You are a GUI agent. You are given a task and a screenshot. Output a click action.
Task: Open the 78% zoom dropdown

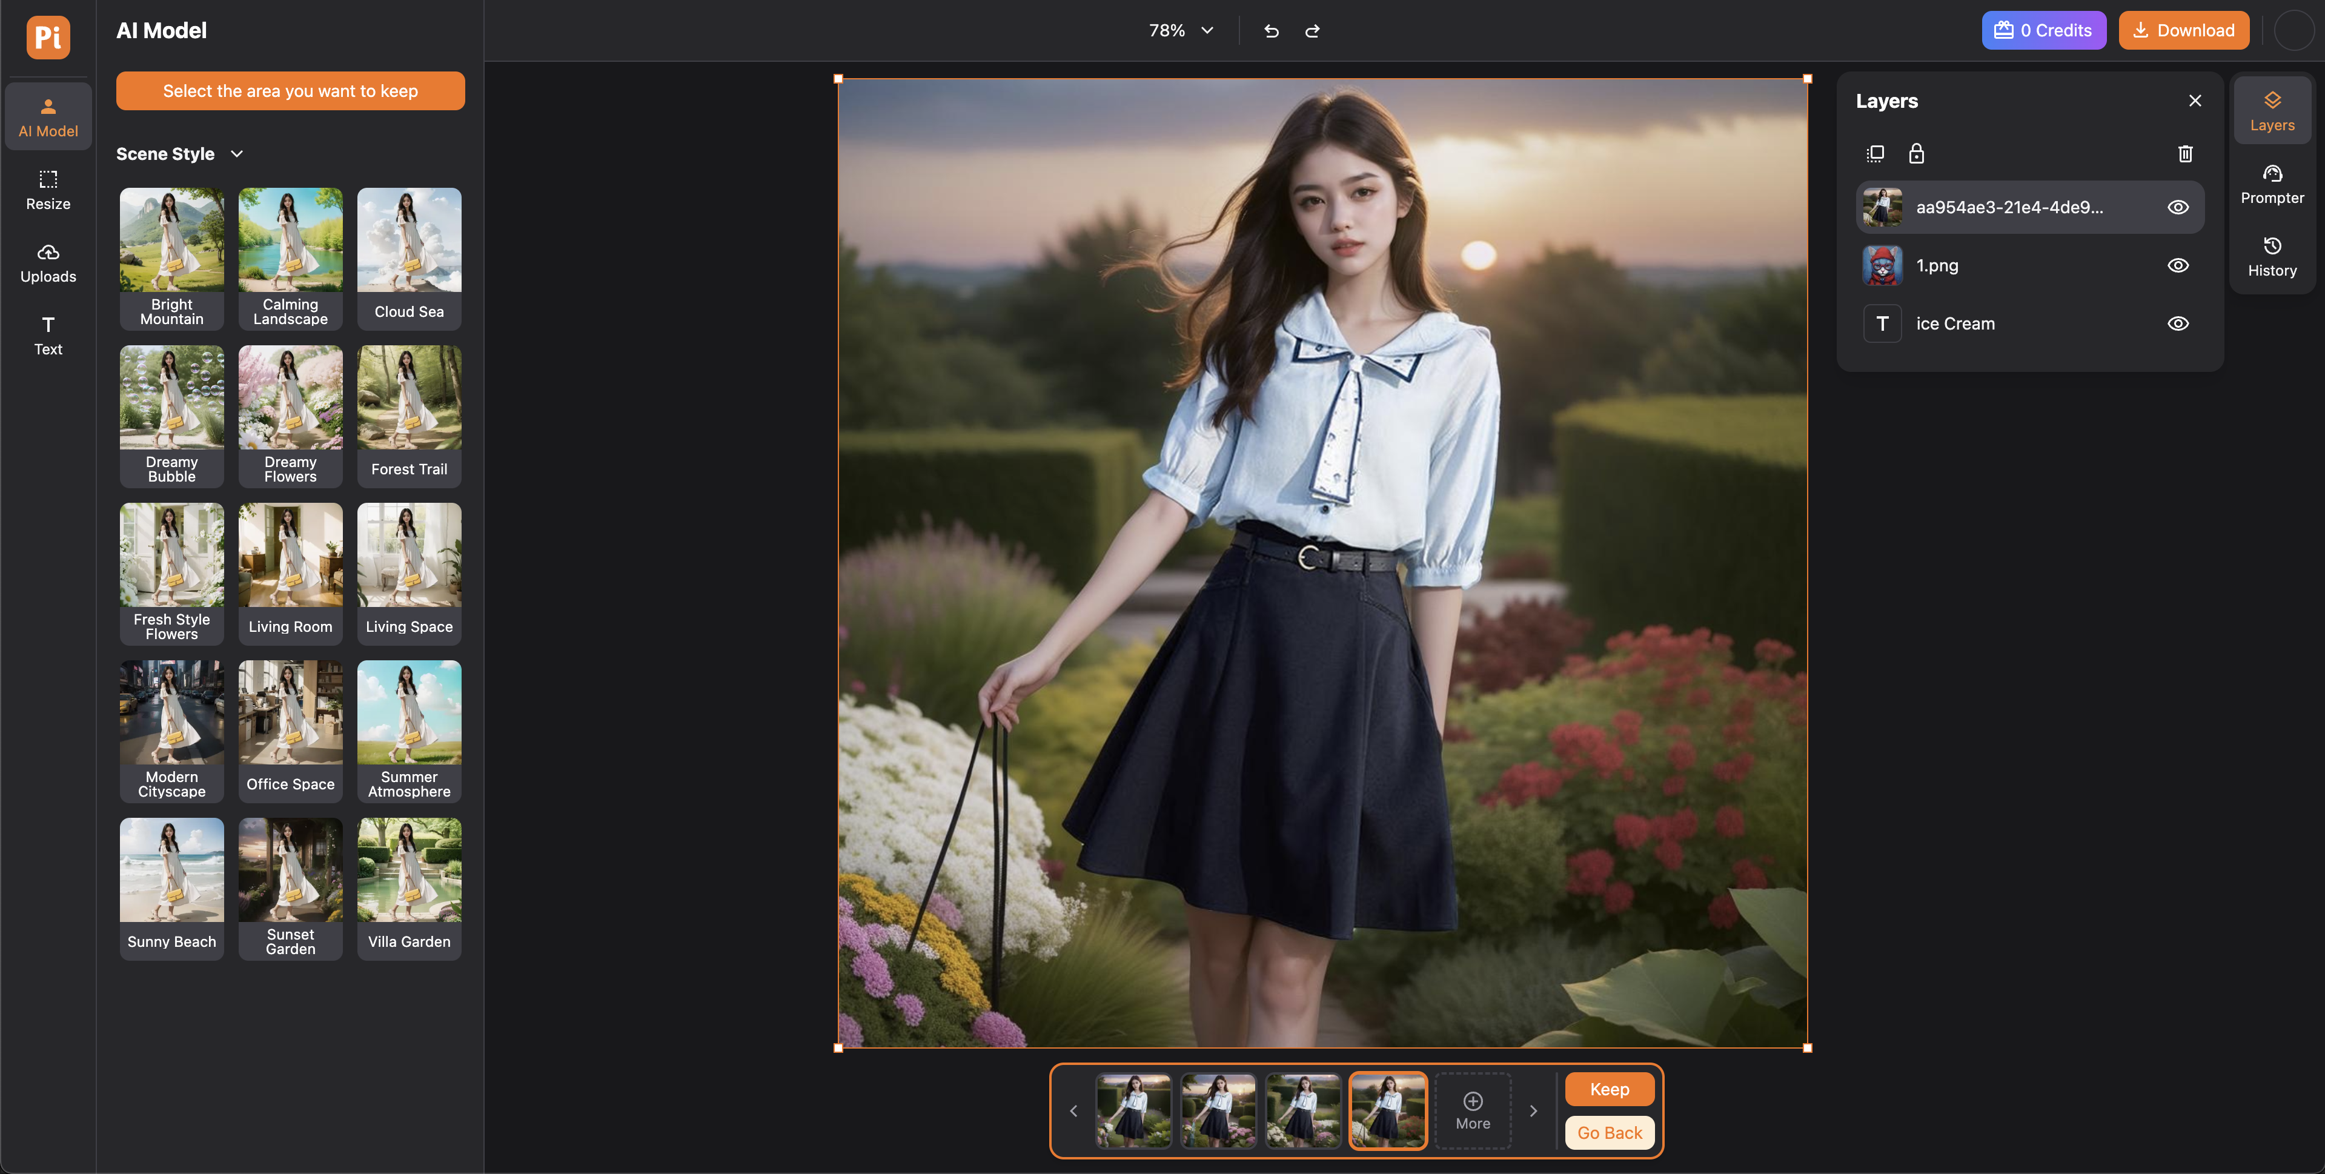coord(1181,31)
